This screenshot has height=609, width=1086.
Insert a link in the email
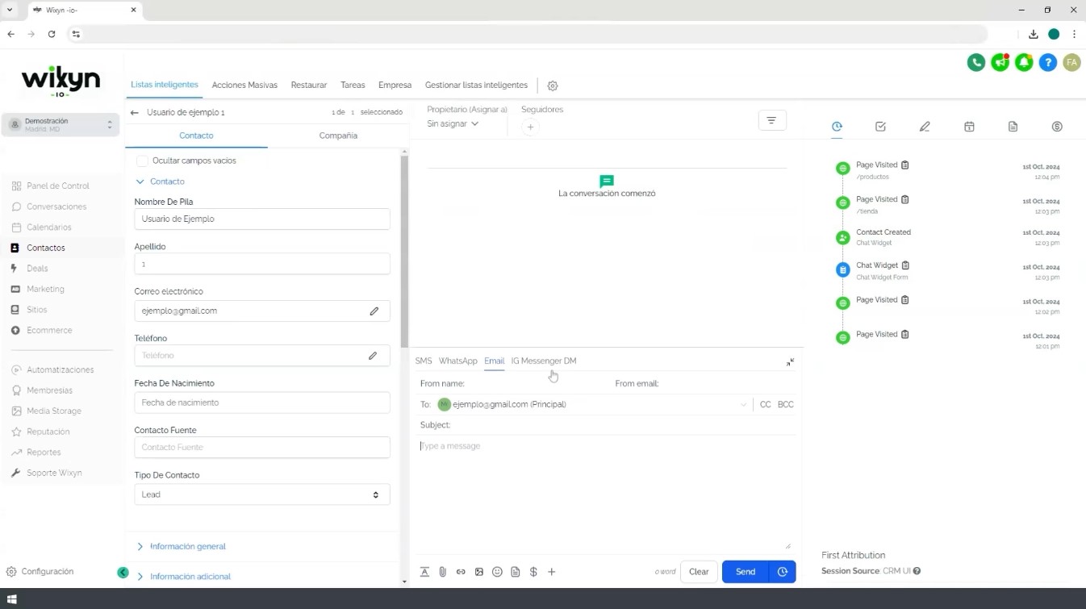461,572
